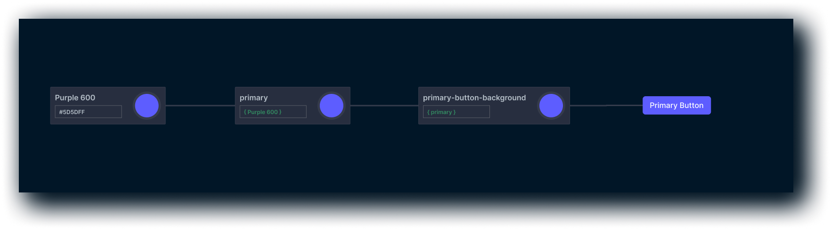Click blank canvas left of the Purple 600 card
The image size is (831, 230).
33,106
